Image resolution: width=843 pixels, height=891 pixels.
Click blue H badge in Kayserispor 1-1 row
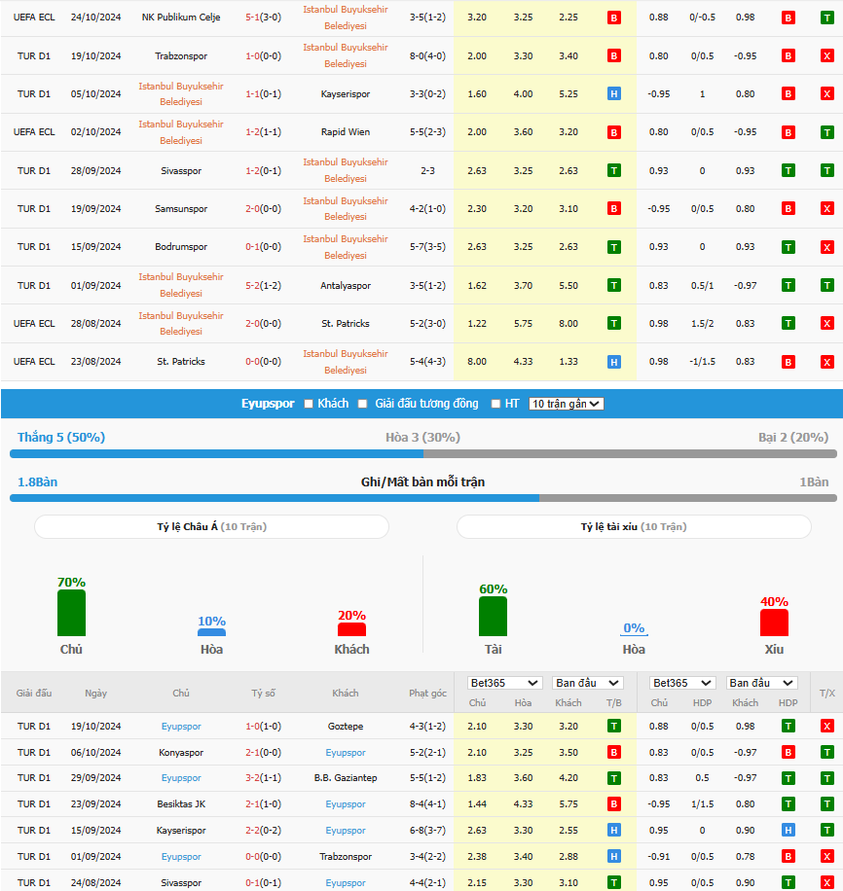coord(614,93)
